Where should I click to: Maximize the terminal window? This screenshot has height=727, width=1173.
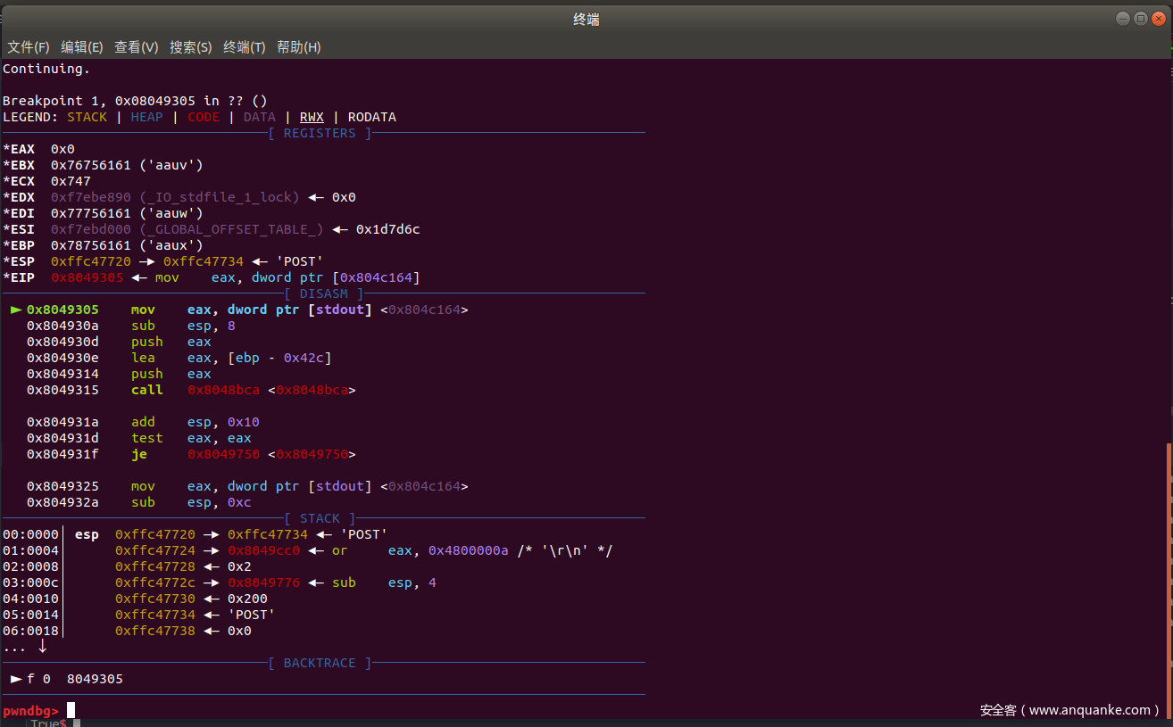coord(1140,19)
